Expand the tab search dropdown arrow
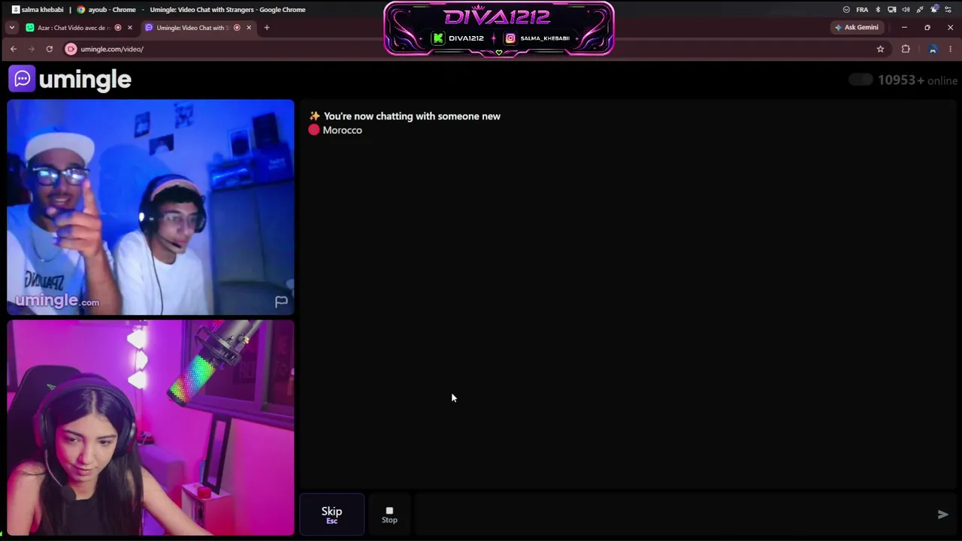 11,28
